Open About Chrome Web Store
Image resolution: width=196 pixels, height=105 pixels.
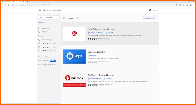pos(47,64)
